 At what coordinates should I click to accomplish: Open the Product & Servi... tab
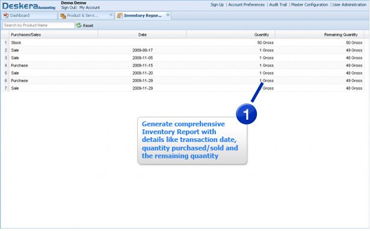point(82,16)
